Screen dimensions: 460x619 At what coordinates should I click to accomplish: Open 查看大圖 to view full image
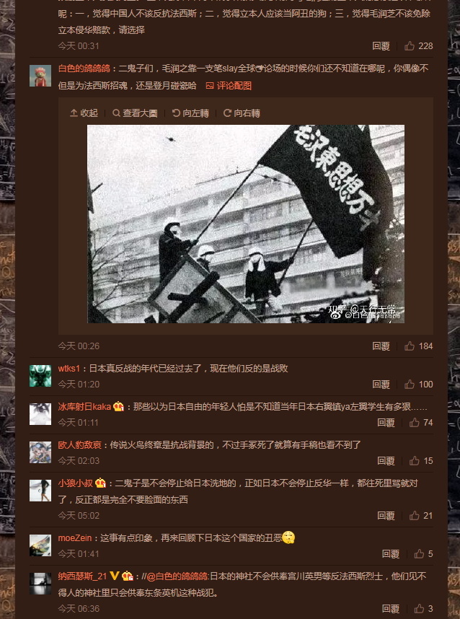tap(135, 113)
